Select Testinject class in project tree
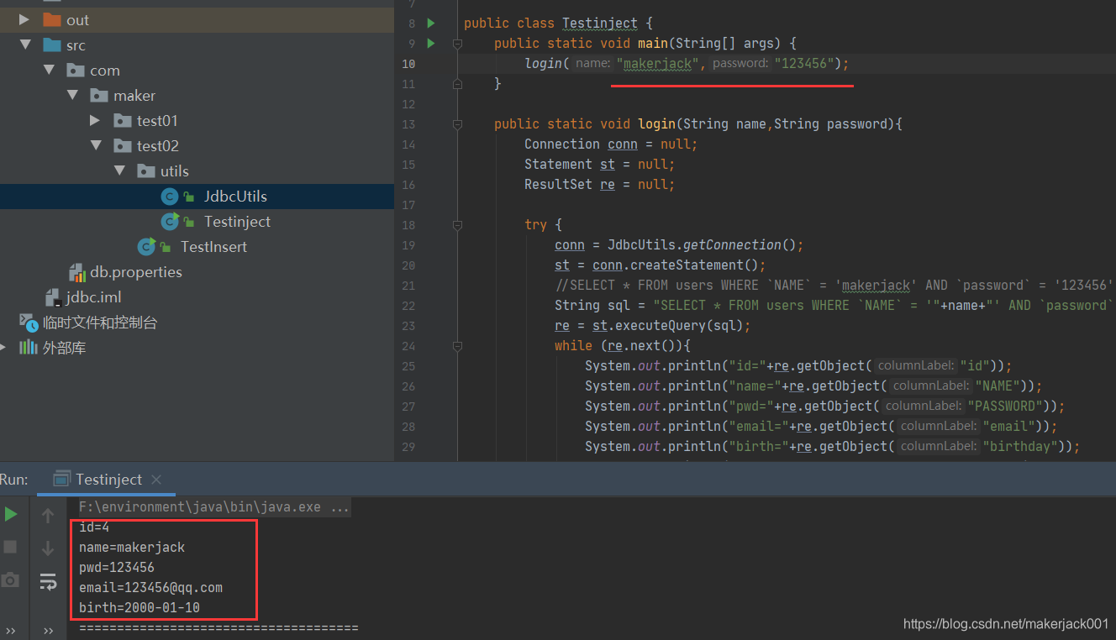 pos(237,221)
